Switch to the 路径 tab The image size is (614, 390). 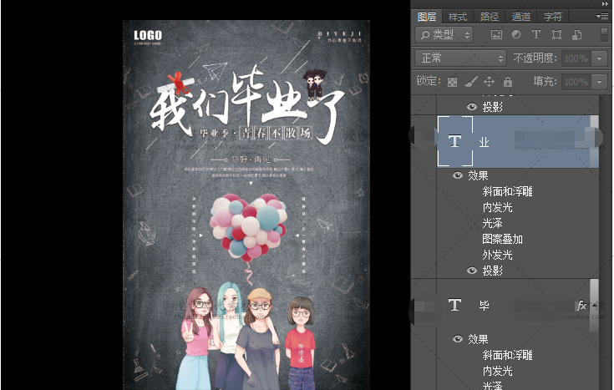[x=490, y=16]
